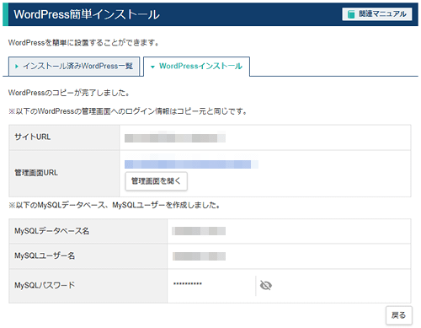Viewport: 421px width, 328px height.
Task: Click the blurred MySQLユーザー名 value
Action: [x=199, y=256]
